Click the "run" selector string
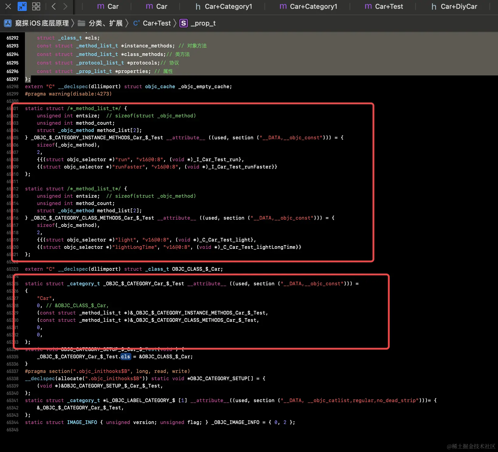The height and width of the screenshot is (452, 498). point(123,160)
